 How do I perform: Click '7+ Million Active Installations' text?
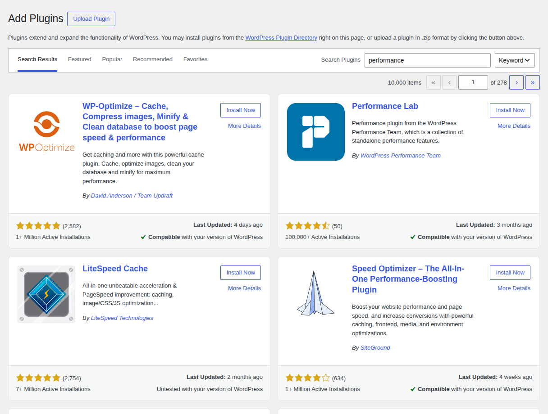click(53, 389)
